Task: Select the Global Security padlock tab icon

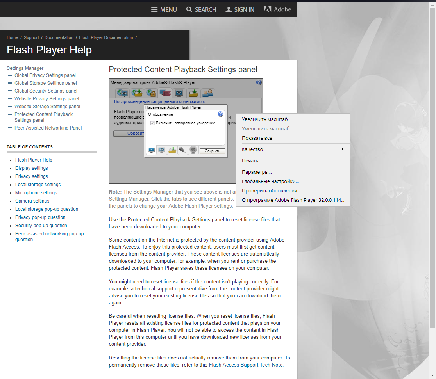Action: click(151, 93)
